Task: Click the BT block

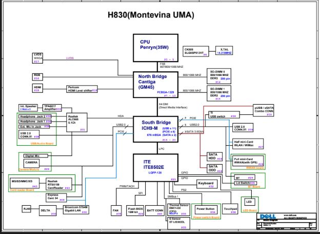Action: point(245,178)
